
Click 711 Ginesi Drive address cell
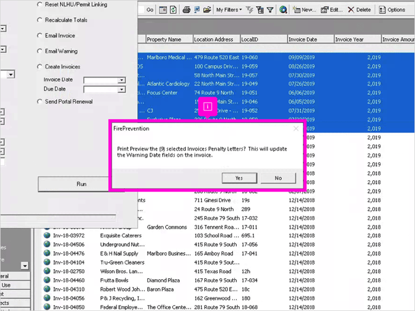point(212,200)
